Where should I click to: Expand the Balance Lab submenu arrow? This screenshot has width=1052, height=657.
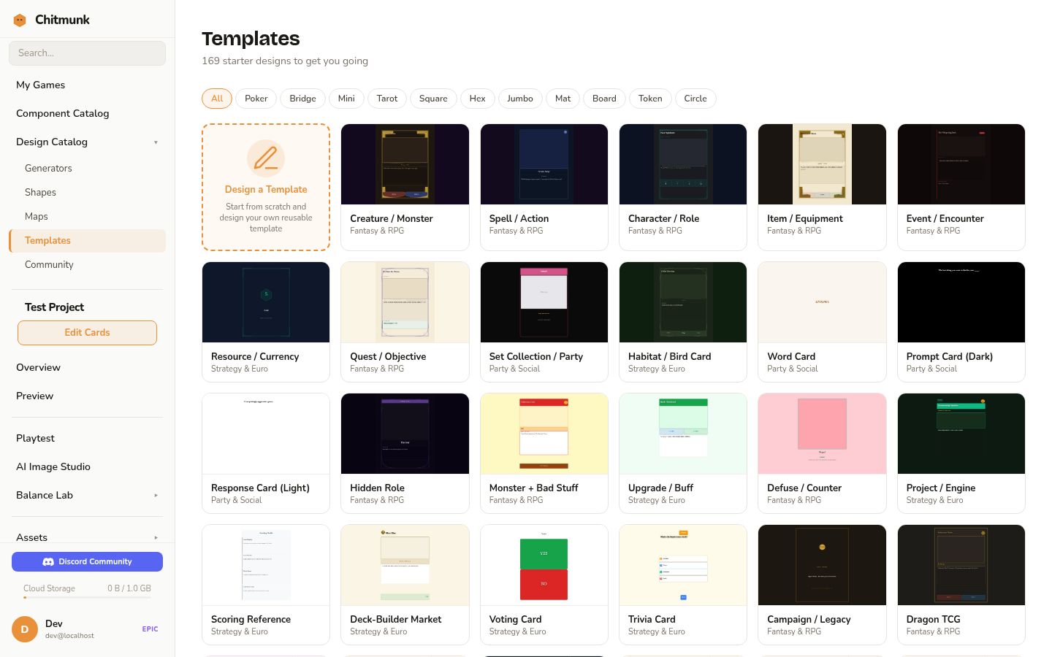tap(156, 496)
